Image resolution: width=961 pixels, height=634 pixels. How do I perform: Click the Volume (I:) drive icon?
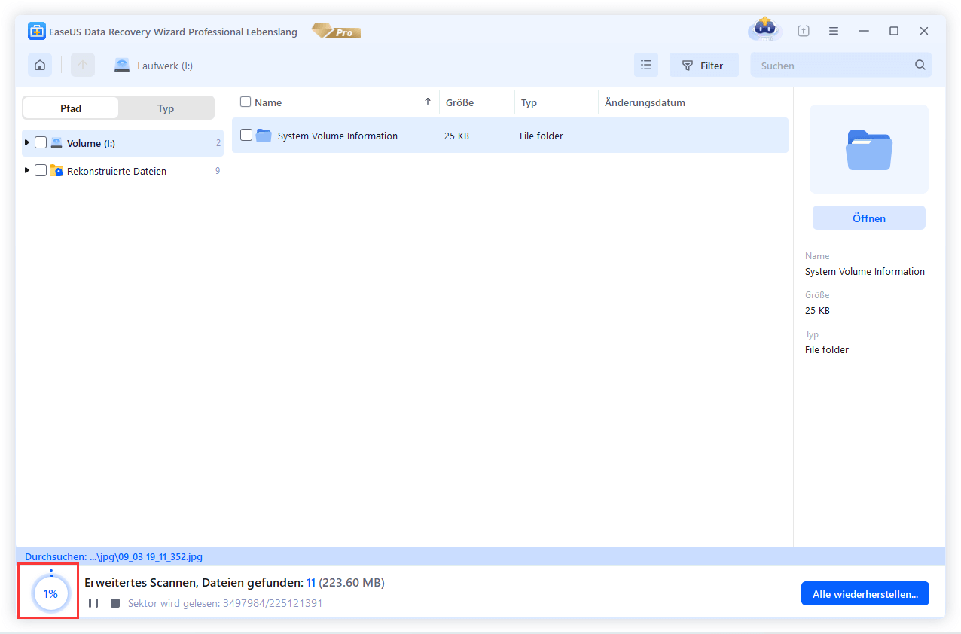click(56, 143)
